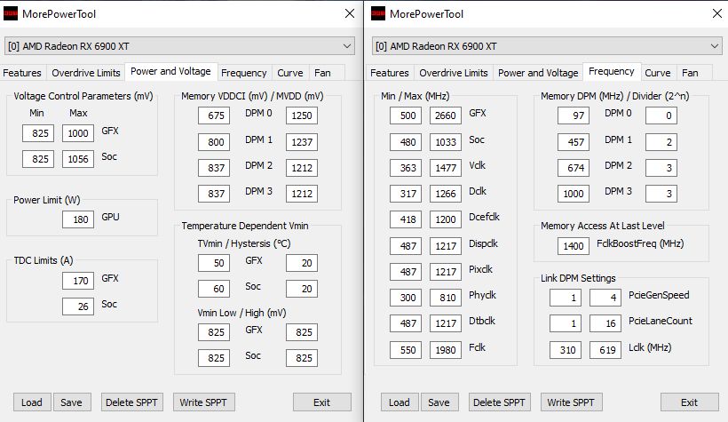Switch to Features tab in left window
The height and width of the screenshot is (422, 728).
point(22,73)
